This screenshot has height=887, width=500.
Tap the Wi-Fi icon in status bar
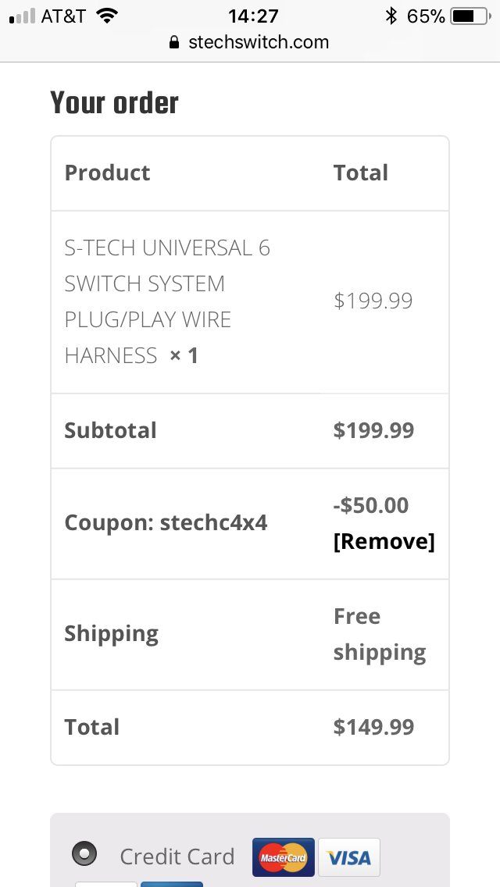[x=106, y=16]
